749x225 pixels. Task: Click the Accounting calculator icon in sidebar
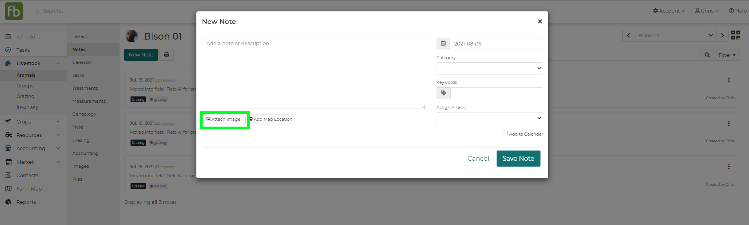click(8, 148)
